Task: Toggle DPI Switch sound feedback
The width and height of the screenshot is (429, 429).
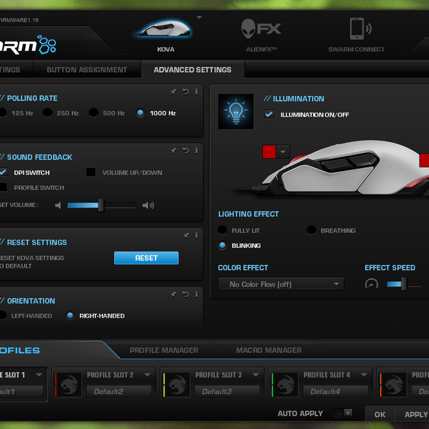Action: click(3, 172)
